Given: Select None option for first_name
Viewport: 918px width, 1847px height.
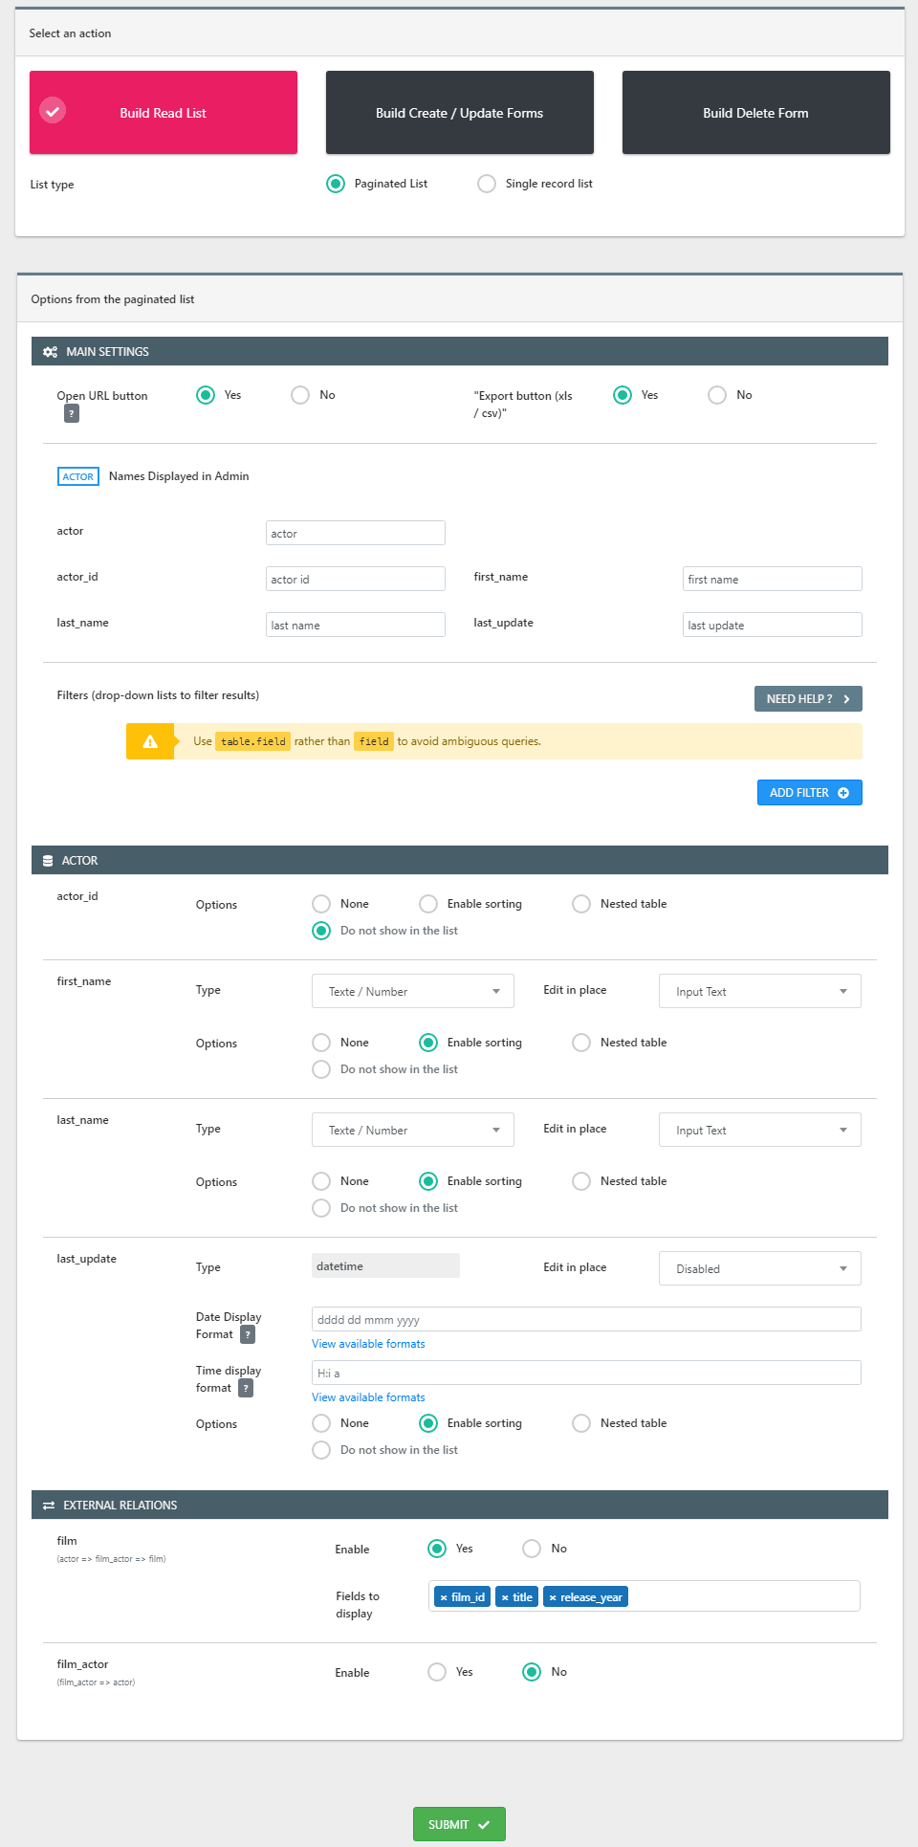Looking at the screenshot, I should point(321,1043).
